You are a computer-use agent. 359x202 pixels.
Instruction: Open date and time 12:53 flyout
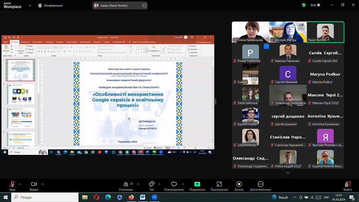pyautogui.click(x=338, y=197)
